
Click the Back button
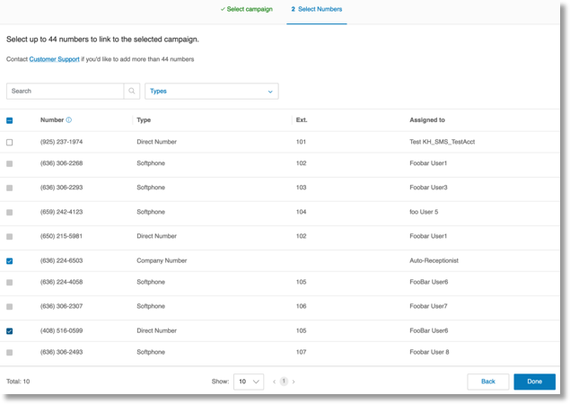click(487, 382)
